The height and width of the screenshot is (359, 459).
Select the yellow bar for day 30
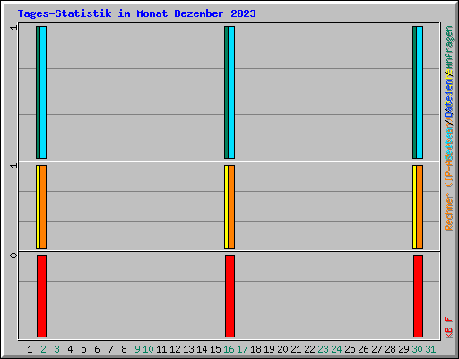point(414,206)
